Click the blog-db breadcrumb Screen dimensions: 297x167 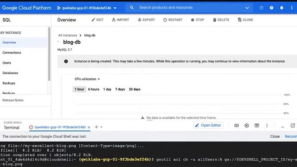coord(90,35)
